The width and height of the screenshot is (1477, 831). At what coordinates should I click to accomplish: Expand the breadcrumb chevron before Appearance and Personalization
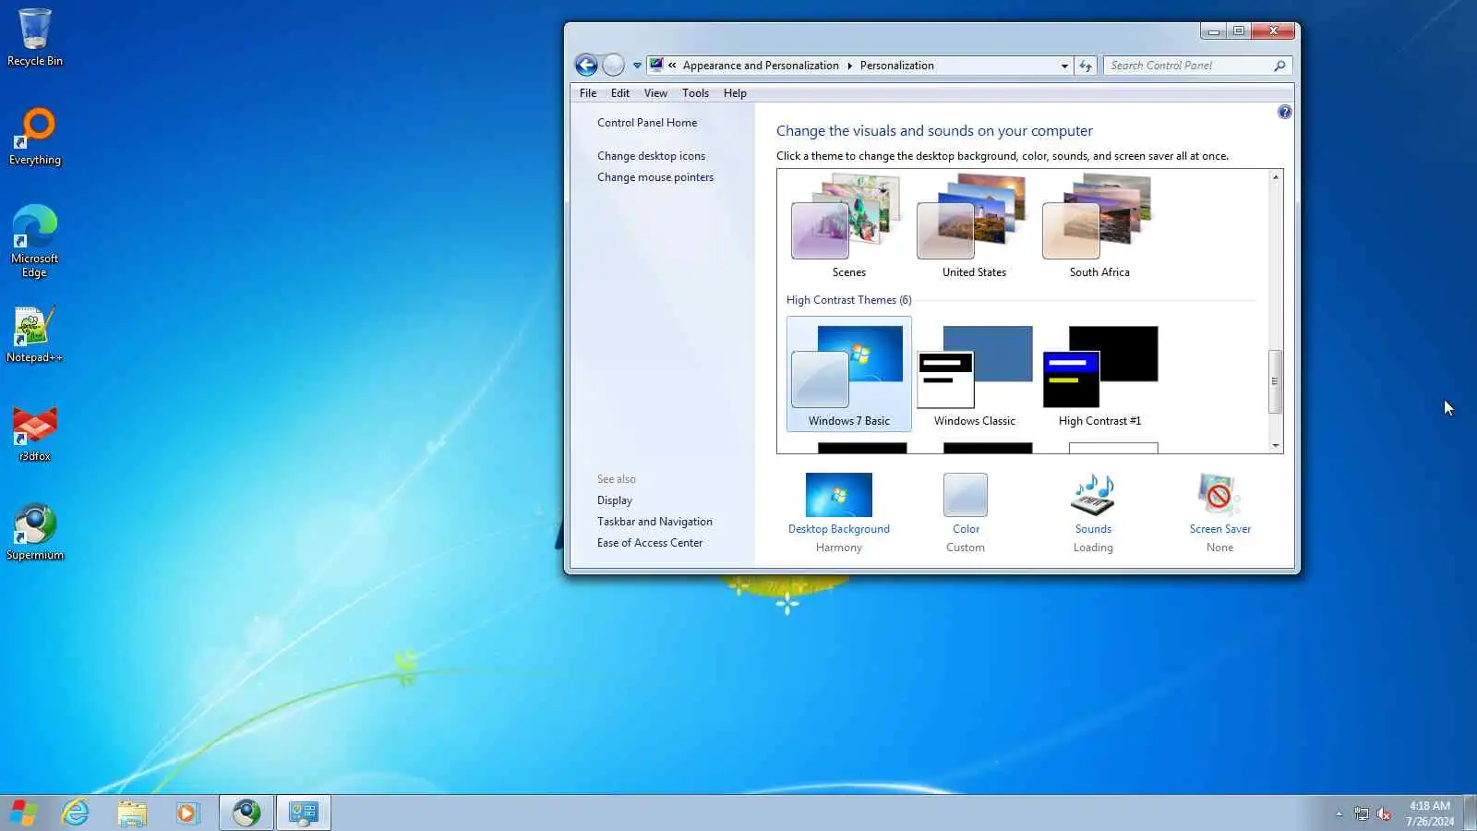[x=672, y=66]
